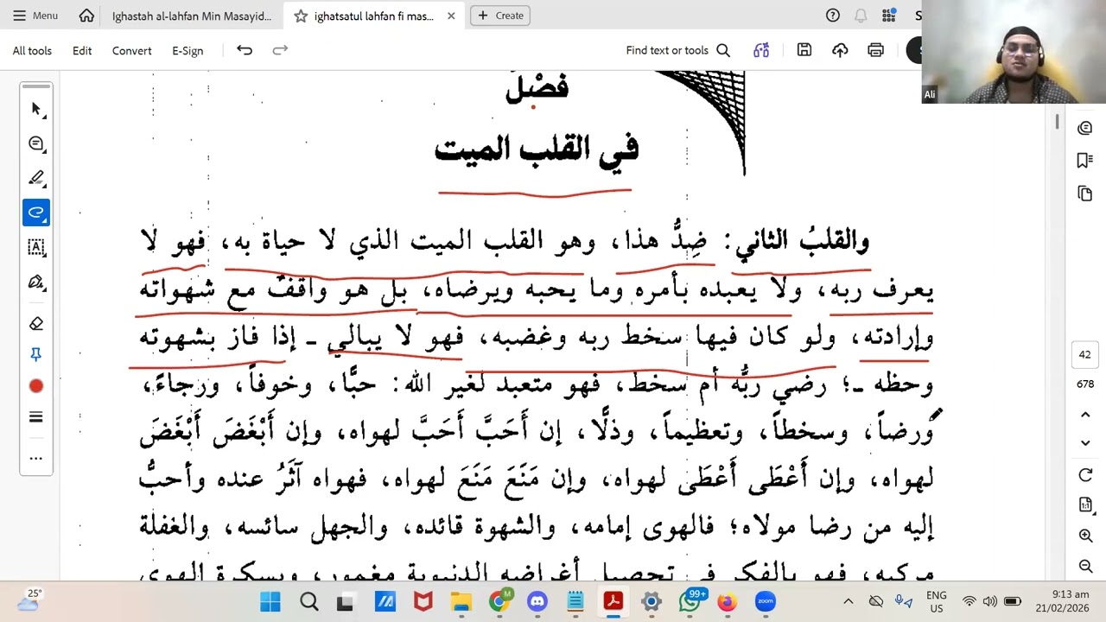Screen dimensions: 1106x622
Task: Open Zoom app from taskbar
Action: 766,601
